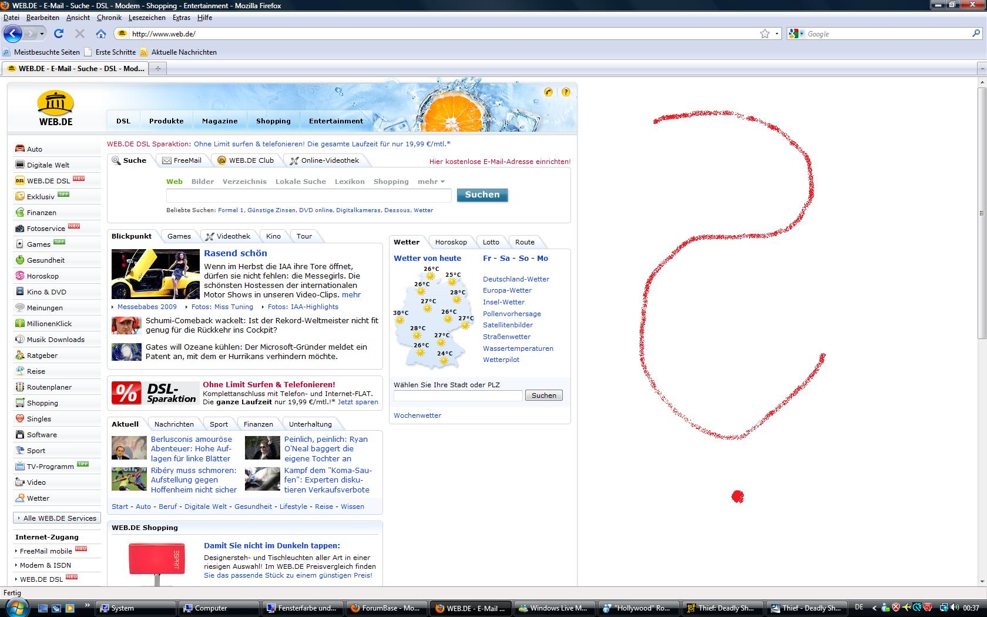The height and width of the screenshot is (617, 987).
Task: Click the blue Suchen search button
Action: point(482,195)
